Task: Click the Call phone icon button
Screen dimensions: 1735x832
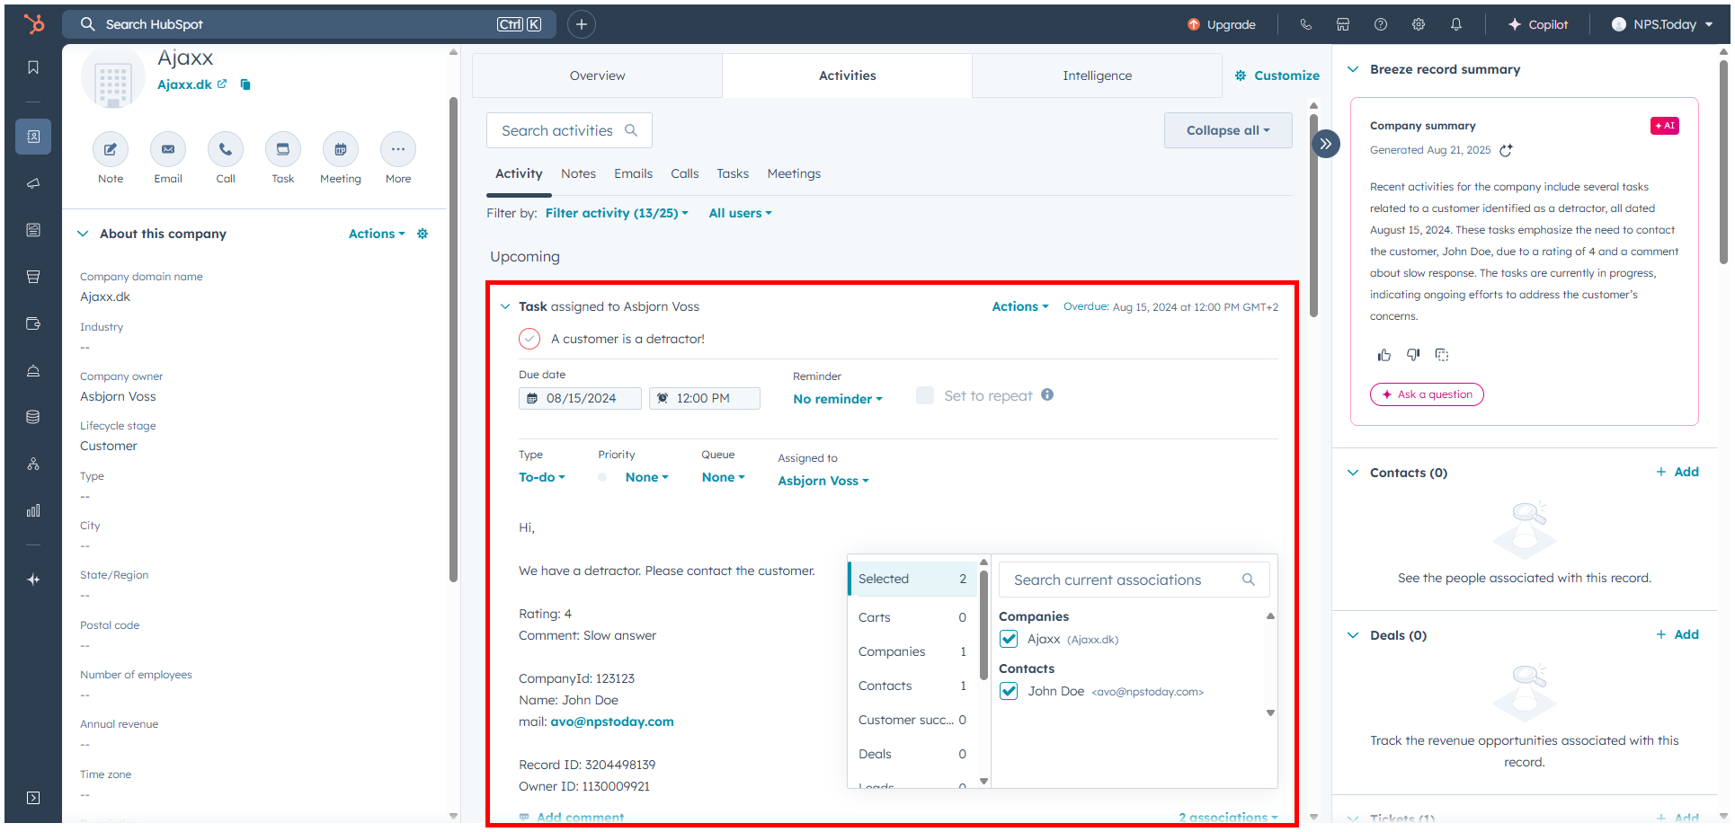Action: [x=226, y=149]
